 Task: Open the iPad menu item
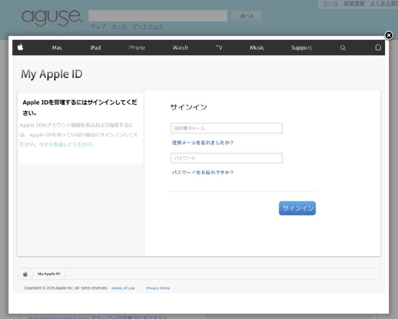click(x=96, y=48)
